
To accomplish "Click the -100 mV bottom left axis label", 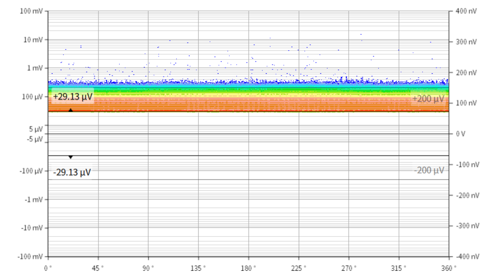I will pyautogui.click(x=30, y=257).
